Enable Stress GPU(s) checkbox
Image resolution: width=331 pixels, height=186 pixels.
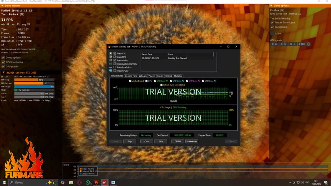coord(115,71)
